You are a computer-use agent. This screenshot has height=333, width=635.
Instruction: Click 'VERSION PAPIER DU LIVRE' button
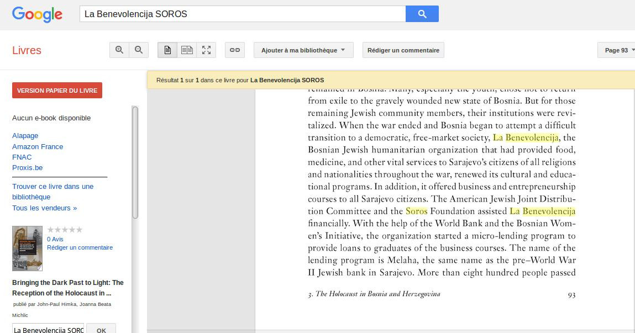click(x=57, y=91)
